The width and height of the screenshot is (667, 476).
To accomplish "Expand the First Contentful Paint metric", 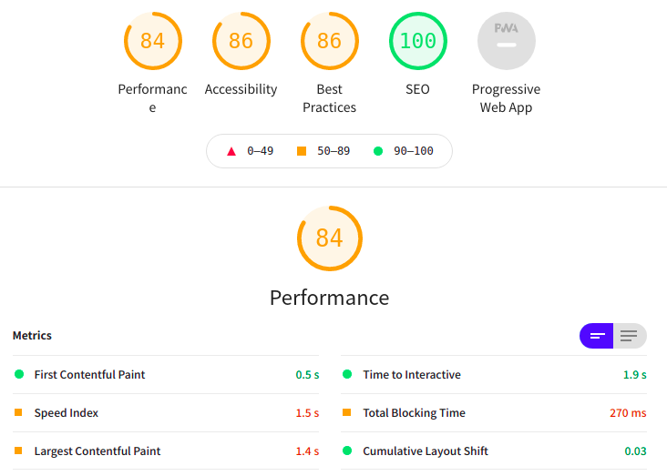I will point(89,375).
